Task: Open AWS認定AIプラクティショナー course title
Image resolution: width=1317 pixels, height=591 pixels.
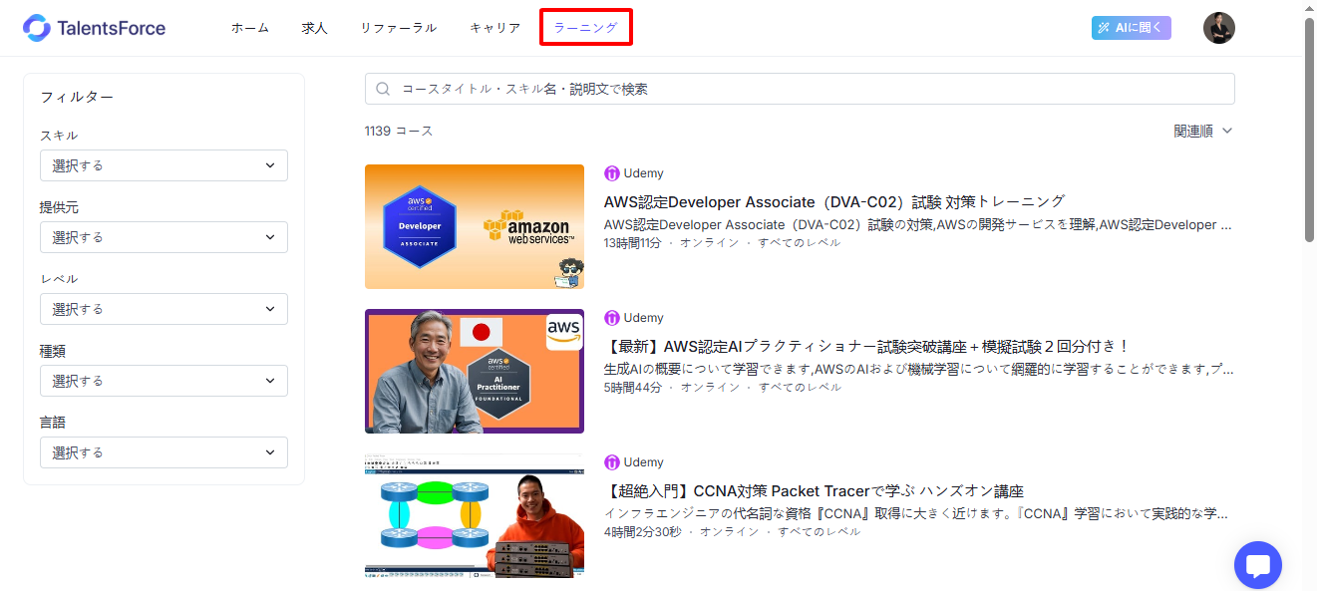Action: pyautogui.click(x=867, y=347)
